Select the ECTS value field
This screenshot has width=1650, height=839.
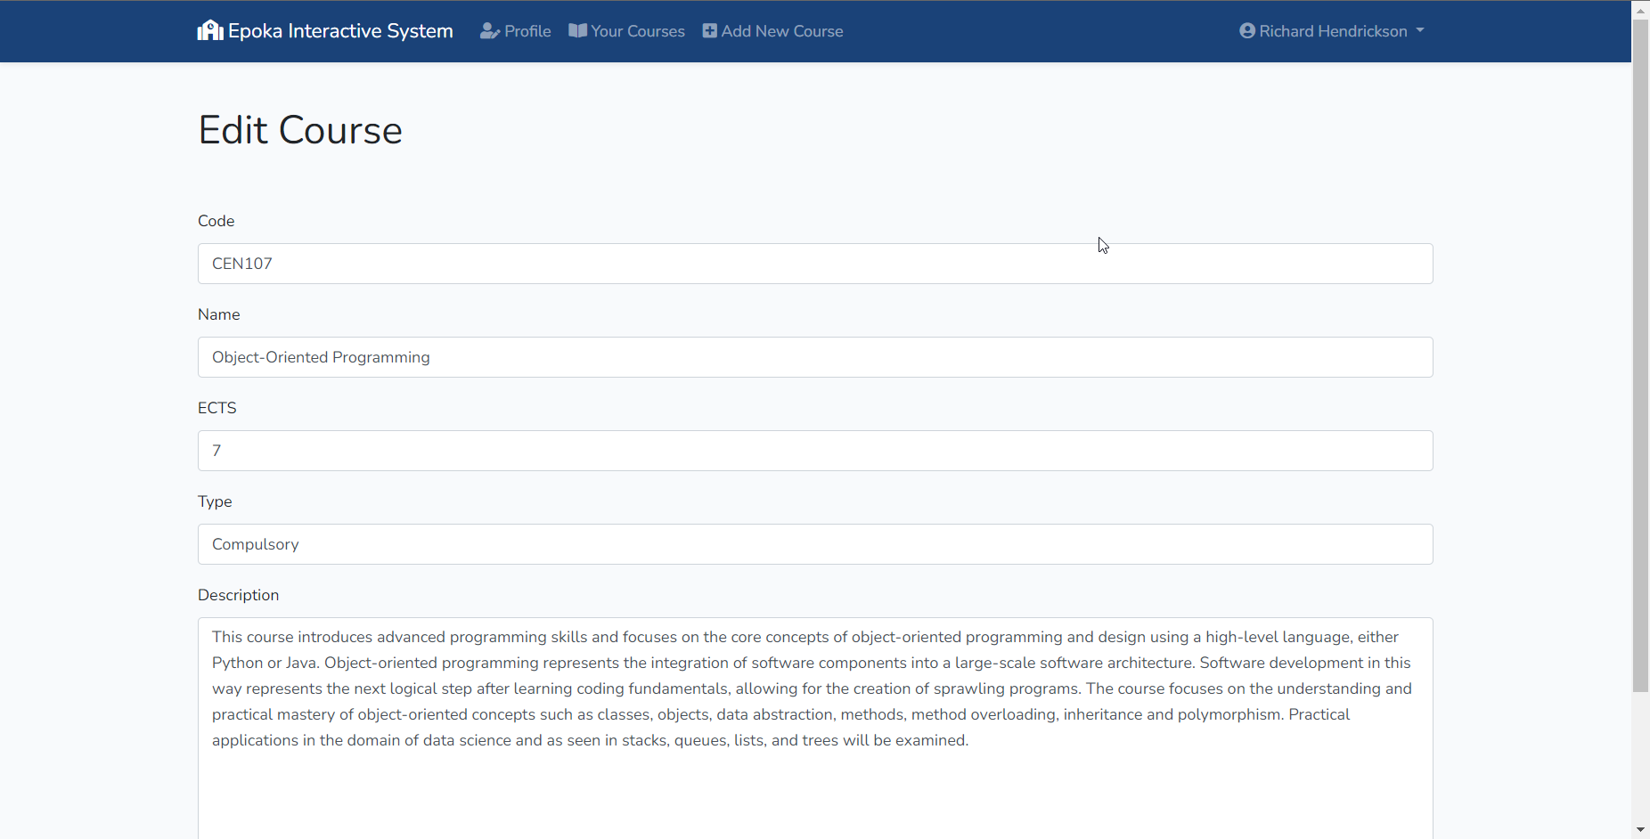click(x=814, y=451)
